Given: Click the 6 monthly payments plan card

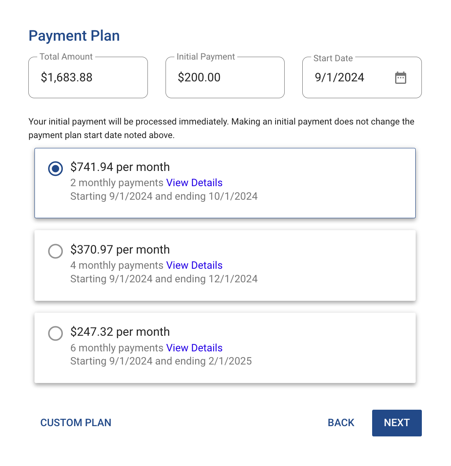Looking at the screenshot, I should pos(225,348).
